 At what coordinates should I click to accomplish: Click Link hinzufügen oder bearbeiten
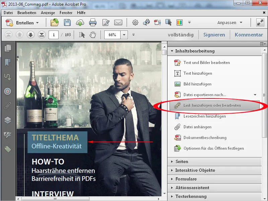click(214, 106)
